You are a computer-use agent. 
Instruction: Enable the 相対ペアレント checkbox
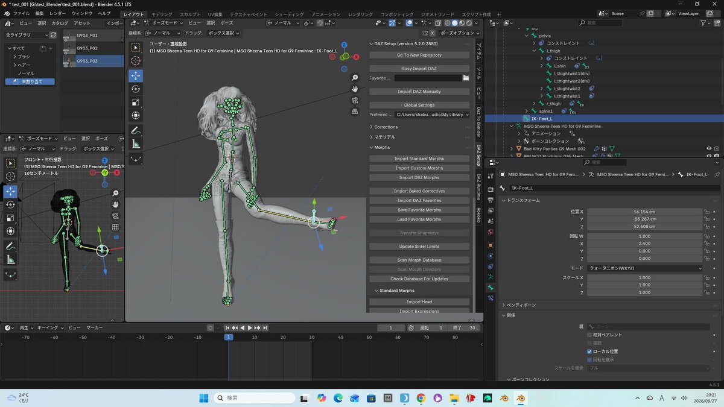(x=589, y=335)
